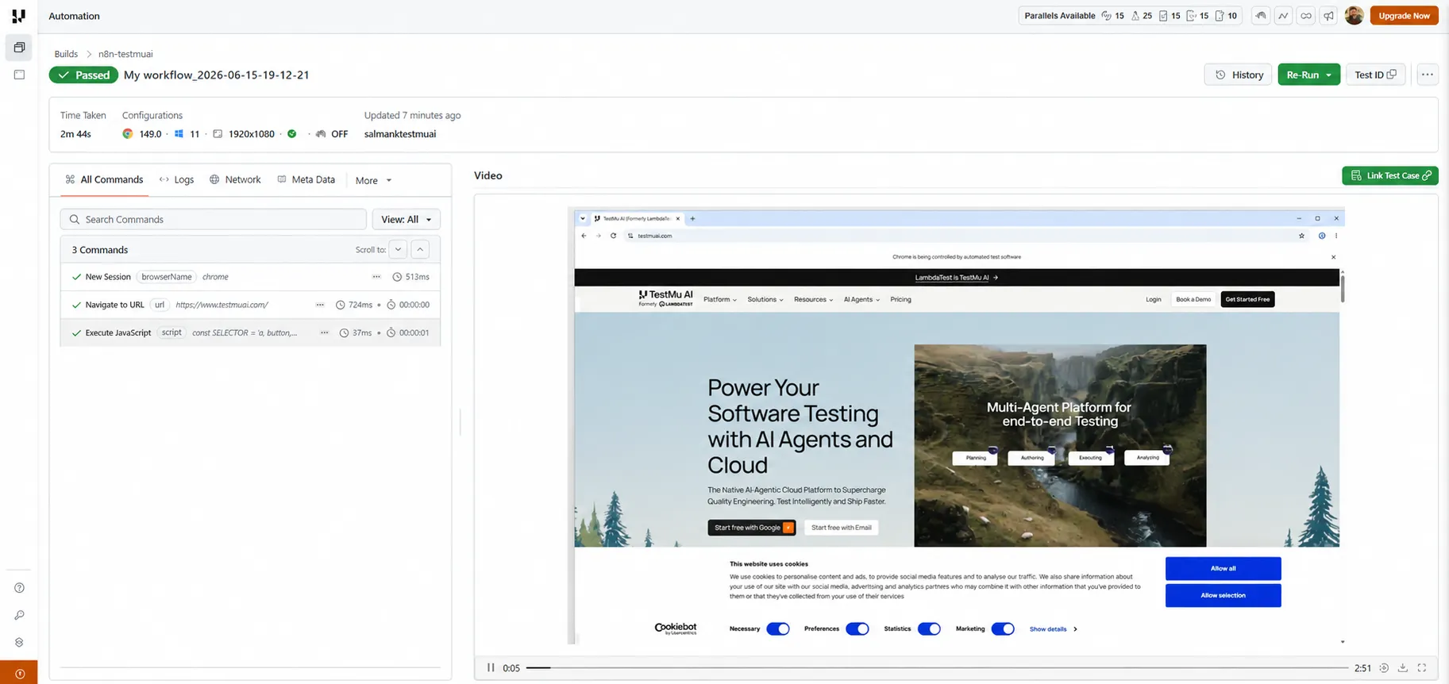Image resolution: width=1449 pixels, height=684 pixels.
Task: Toggle Statistics cookies switch in video
Action: 929,629
